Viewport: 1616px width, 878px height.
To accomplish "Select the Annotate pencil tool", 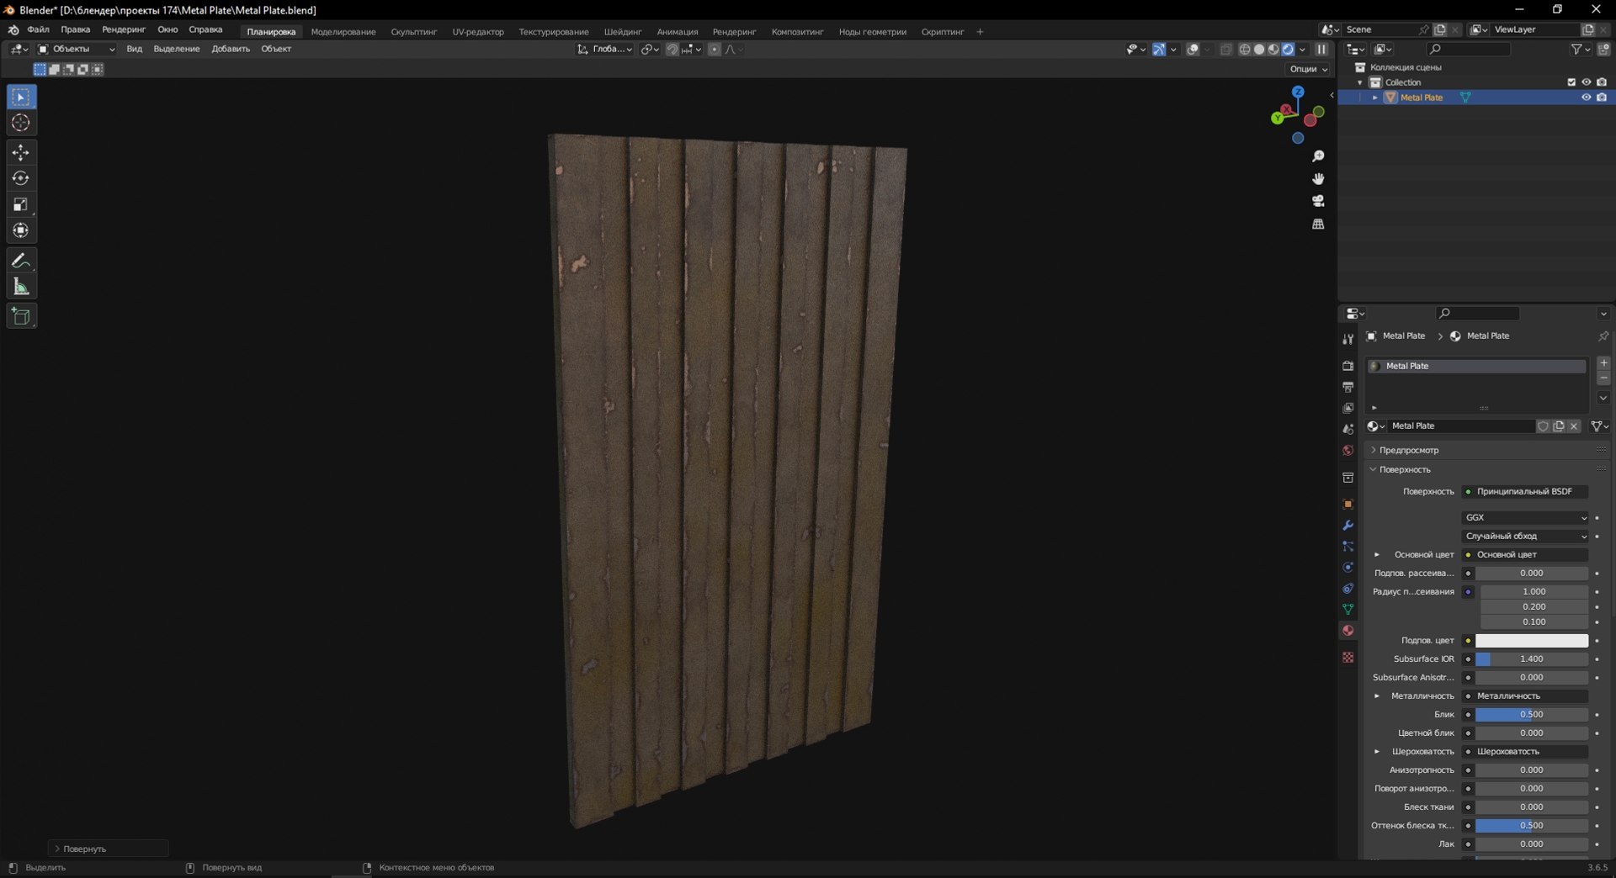I will point(21,261).
